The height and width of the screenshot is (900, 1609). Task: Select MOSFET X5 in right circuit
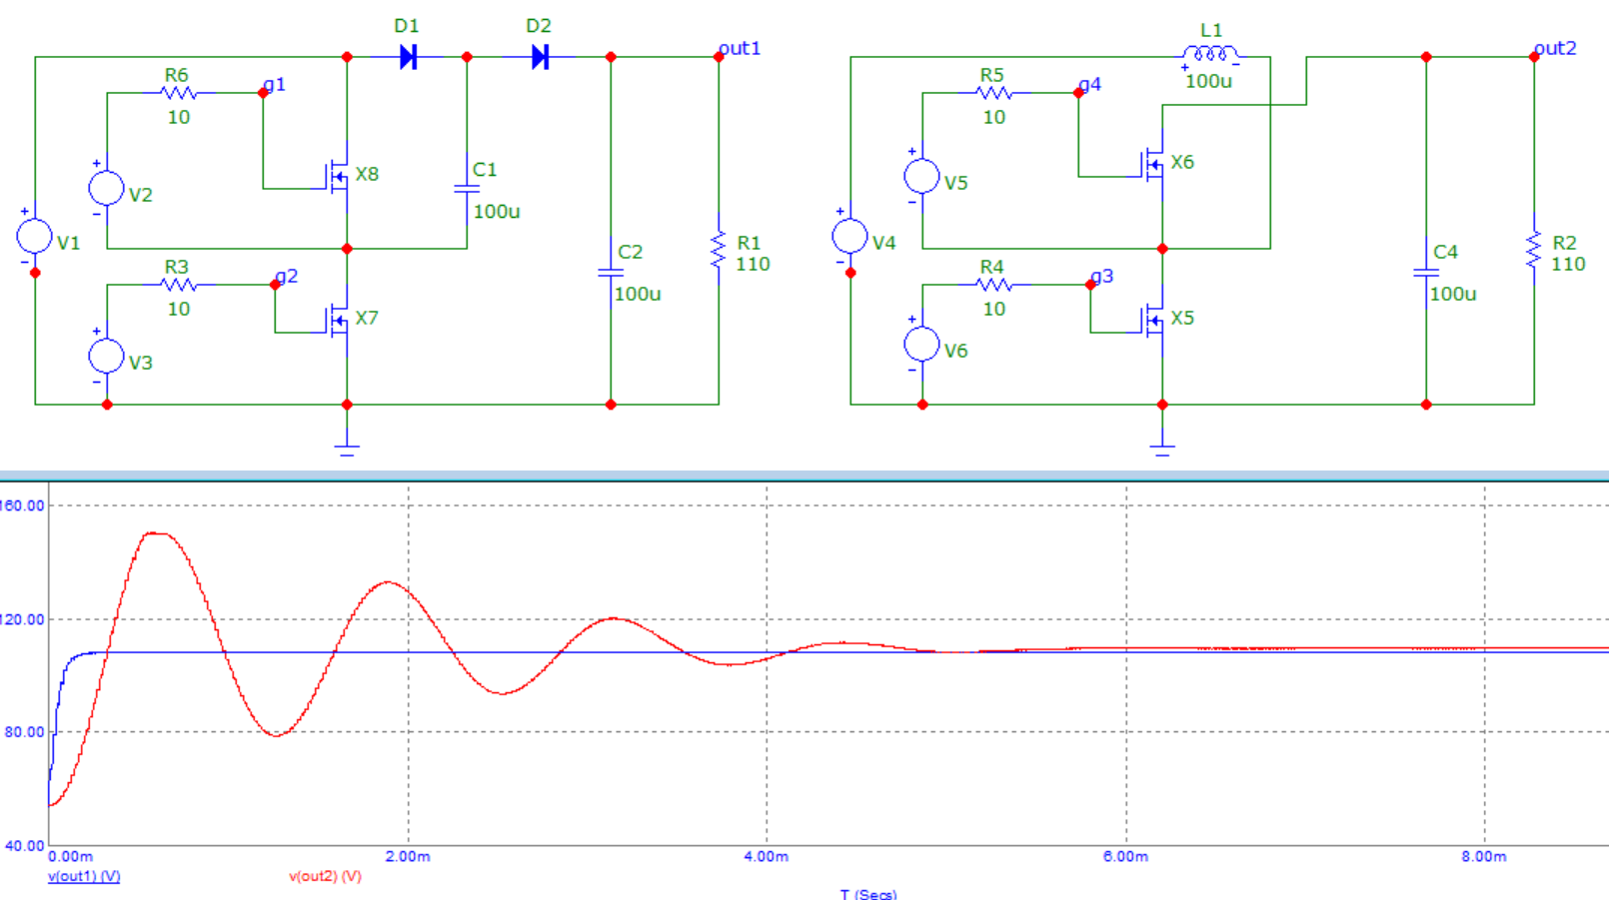(x=1152, y=321)
